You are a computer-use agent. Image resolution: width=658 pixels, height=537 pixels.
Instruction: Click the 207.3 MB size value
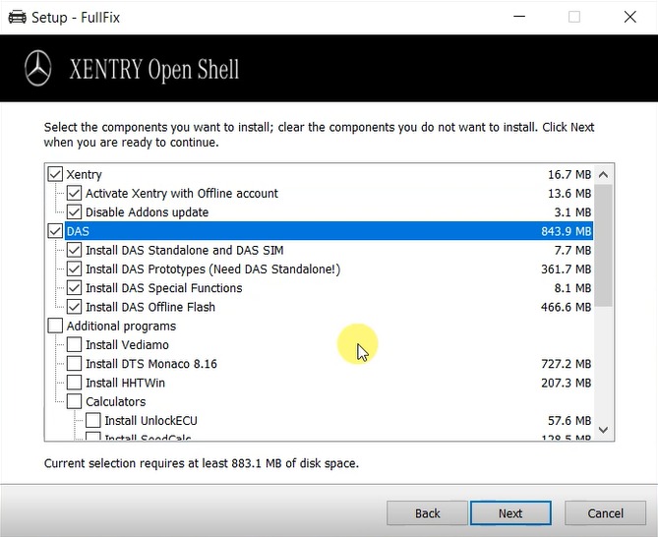click(567, 383)
